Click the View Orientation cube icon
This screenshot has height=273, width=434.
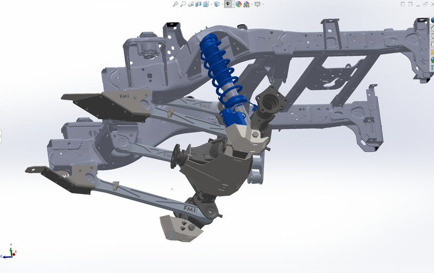(206, 4)
